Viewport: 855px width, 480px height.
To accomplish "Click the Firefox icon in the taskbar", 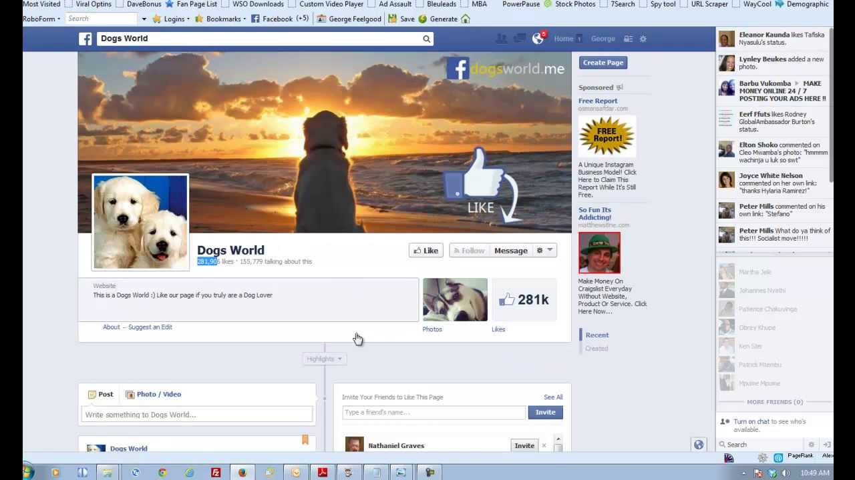I will 242,472.
